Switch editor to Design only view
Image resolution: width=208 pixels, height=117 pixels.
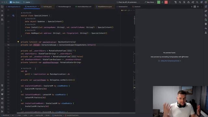[198, 6]
